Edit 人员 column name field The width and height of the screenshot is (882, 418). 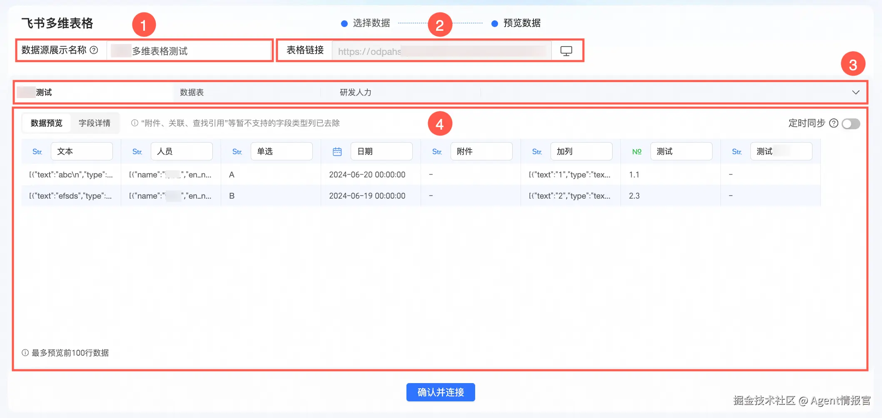(182, 151)
